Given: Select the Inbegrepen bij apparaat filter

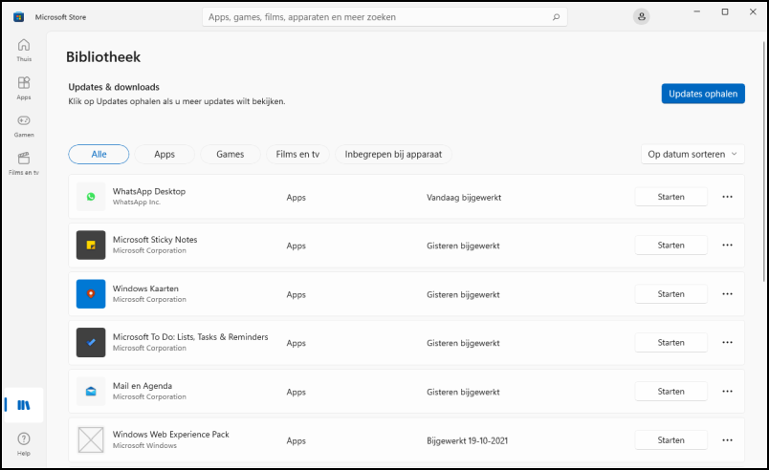Looking at the screenshot, I should [x=393, y=154].
